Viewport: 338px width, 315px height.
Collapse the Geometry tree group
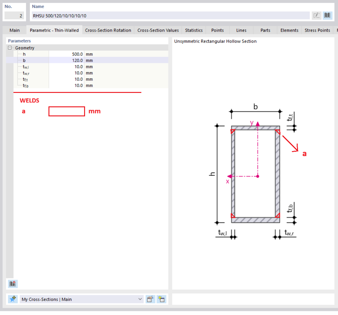[x=10, y=48]
